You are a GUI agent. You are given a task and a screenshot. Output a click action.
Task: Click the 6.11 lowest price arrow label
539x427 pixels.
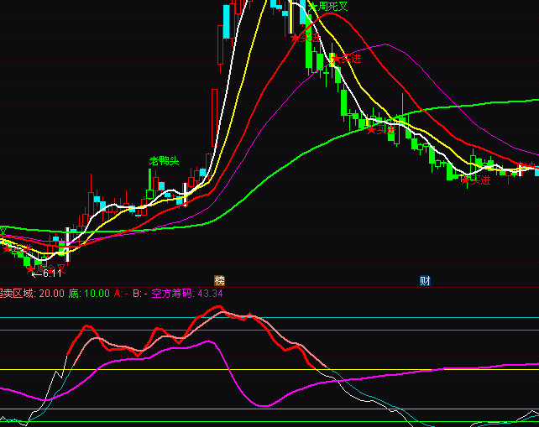pyautogui.click(x=47, y=273)
